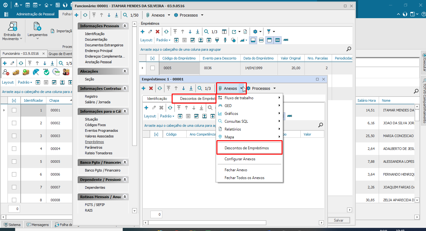
Task: Click the blue umbrella icon in Funcionário toolbar
Action: click(x=36, y=72)
